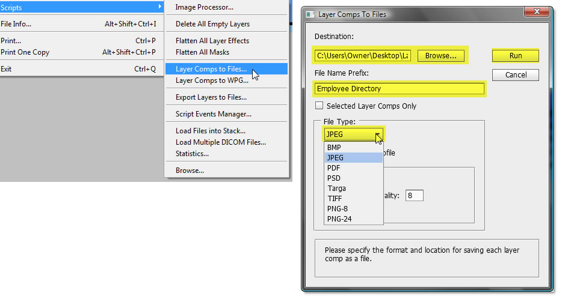Choose Export Layers to Files entry
This screenshot has width=565, height=299.
coord(211,97)
